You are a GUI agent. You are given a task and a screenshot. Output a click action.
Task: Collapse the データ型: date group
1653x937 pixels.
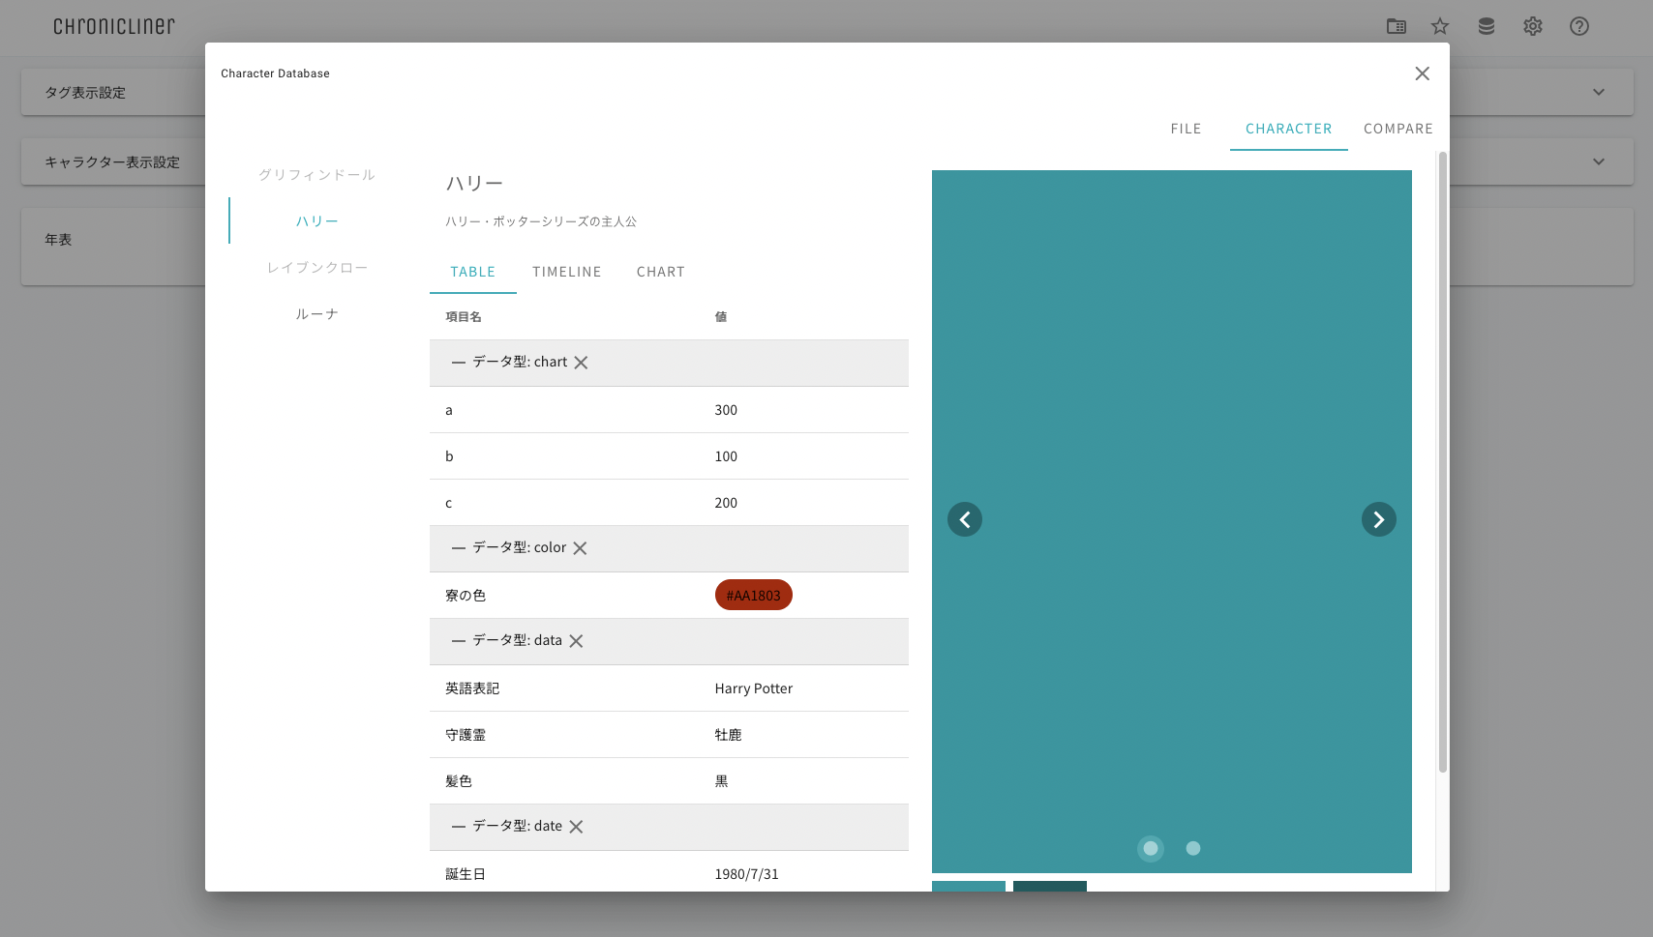pyautogui.click(x=459, y=827)
